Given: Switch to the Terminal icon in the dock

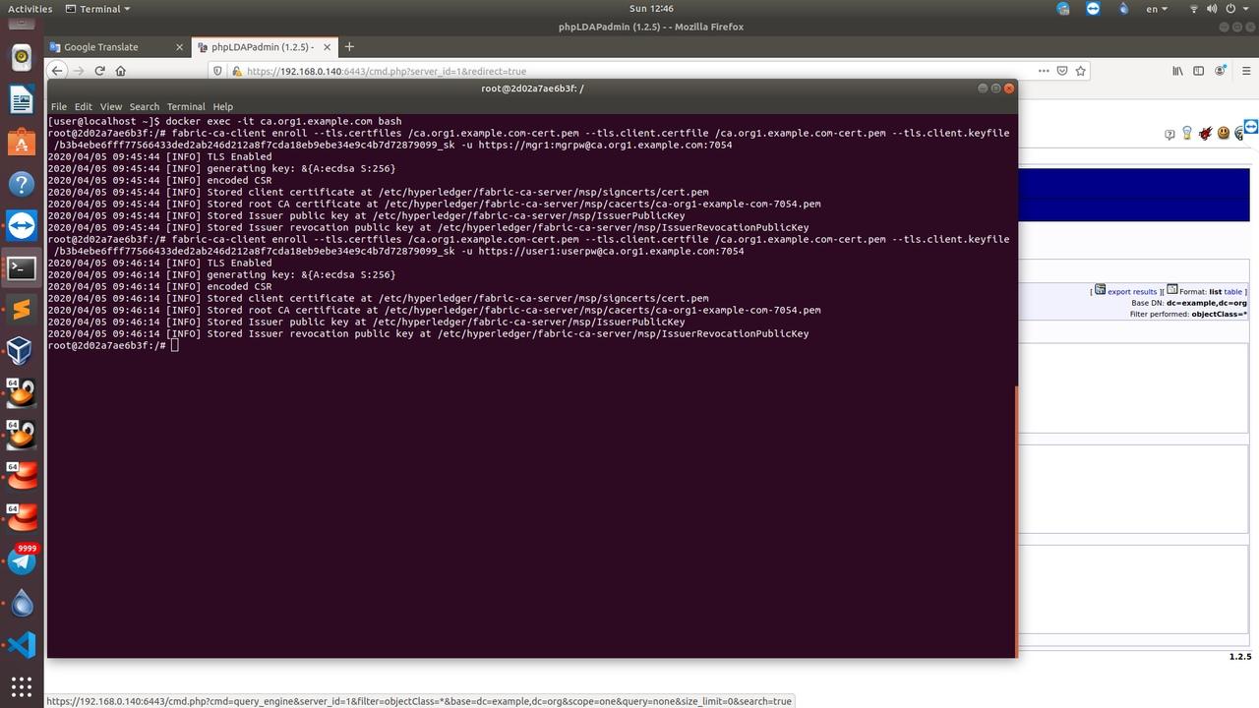Looking at the screenshot, I should 22,267.
